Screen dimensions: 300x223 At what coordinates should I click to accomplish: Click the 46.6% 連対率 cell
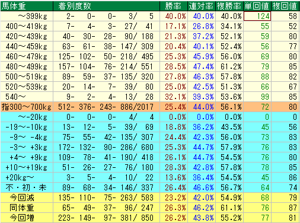[x=202, y=187]
